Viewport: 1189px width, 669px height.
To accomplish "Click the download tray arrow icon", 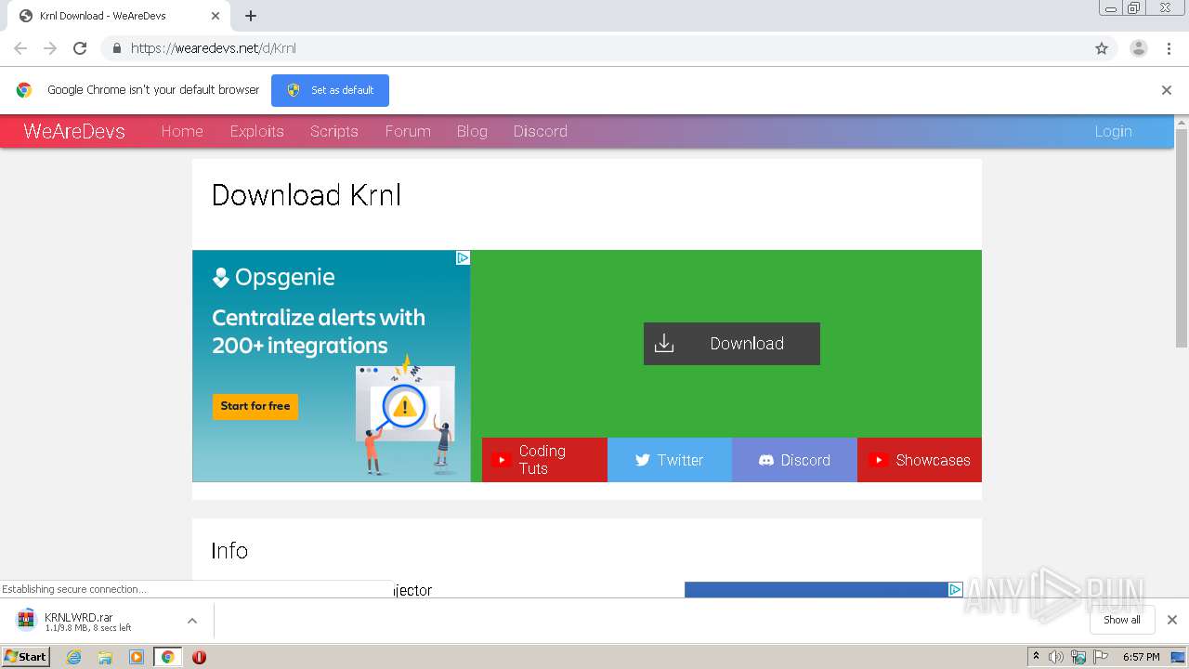I will (x=664, y=344).
